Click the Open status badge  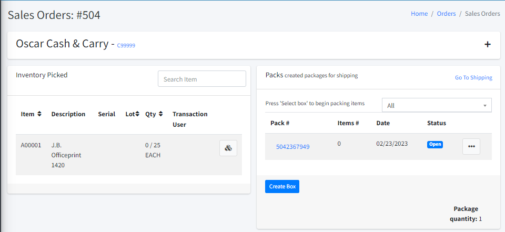435,144
